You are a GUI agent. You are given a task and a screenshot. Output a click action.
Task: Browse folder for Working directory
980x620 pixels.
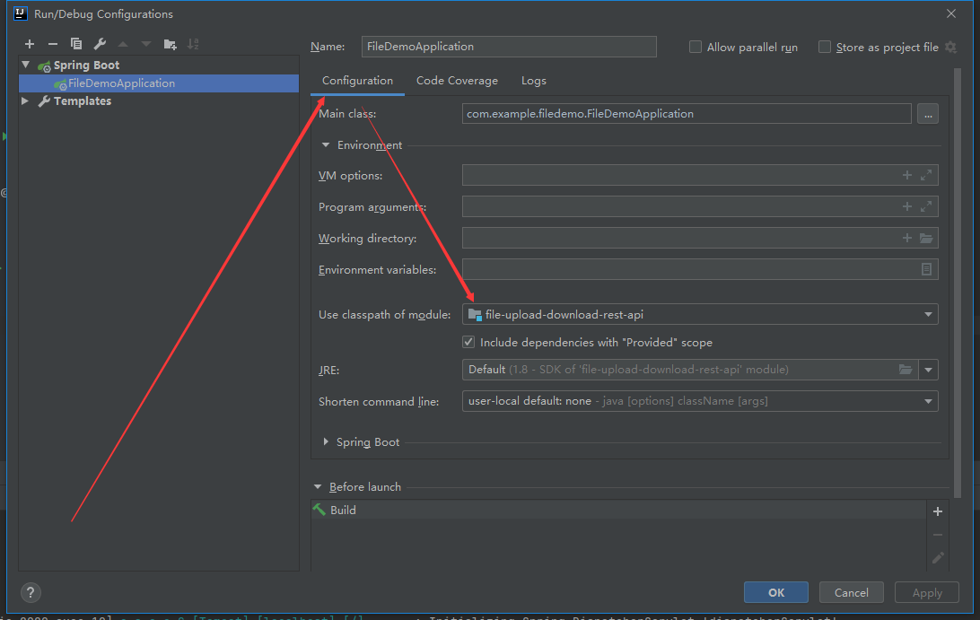(926, 238)
